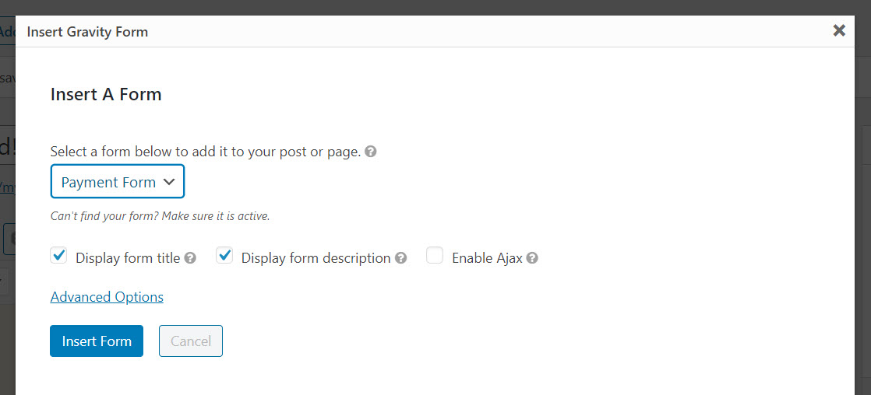The height and width of the screenshot is (395, 871).
Task: Click the "Display form description" label text
Action: coord(316,258)
